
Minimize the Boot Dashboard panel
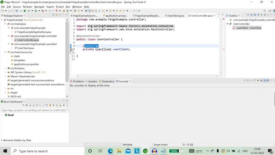coord(64,101)
